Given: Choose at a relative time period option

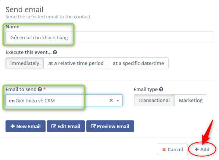Looking at the screenshot, I should [x=76, y=63].
